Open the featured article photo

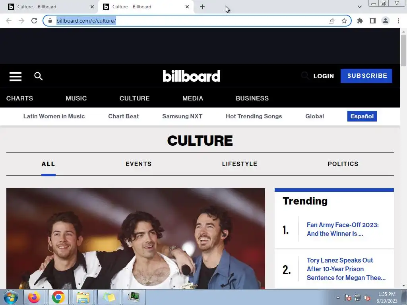pos(136,239)
